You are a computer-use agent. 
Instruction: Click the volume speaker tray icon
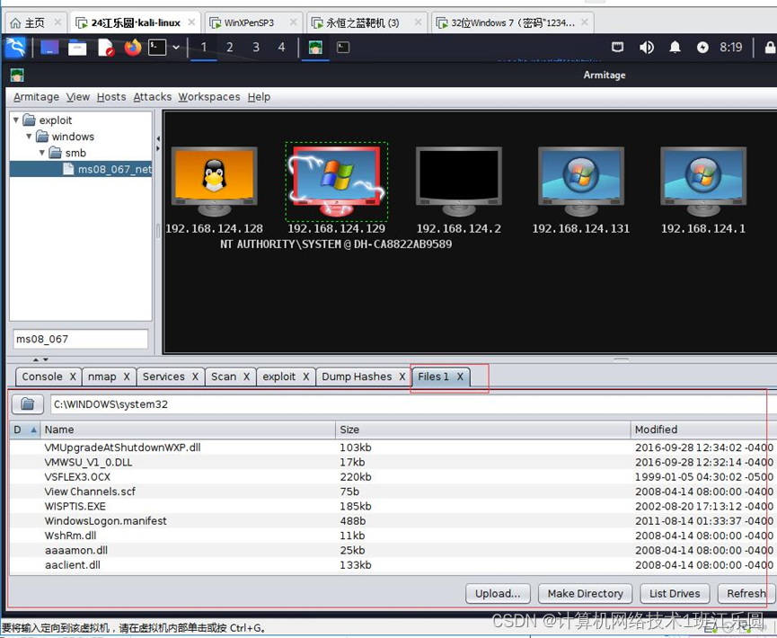[647, 48]
